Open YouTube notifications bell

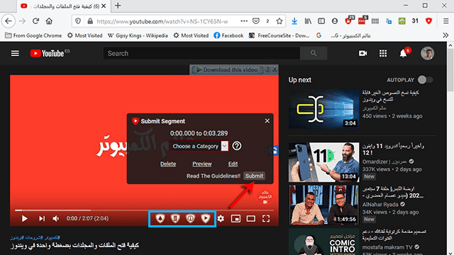tap(404, 54)
